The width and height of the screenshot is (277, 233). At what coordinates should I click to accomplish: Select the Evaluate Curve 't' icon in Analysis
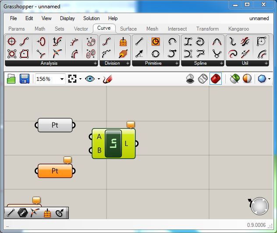click(57, 42)
